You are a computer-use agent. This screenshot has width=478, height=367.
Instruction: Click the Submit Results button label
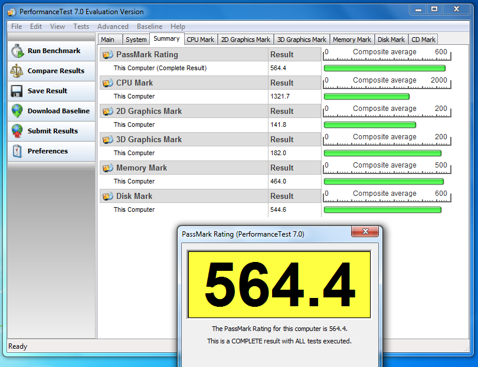53,131
